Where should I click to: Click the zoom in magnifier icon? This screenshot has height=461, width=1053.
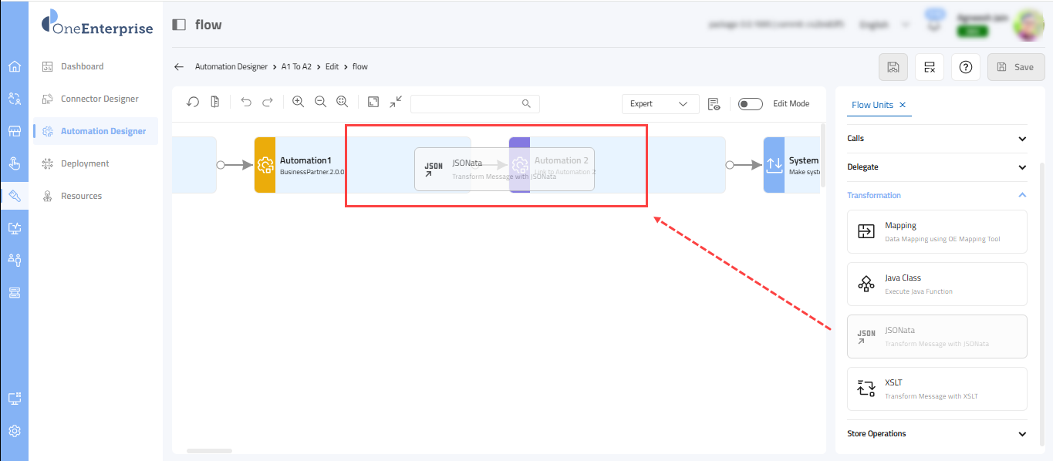[299, 103]
